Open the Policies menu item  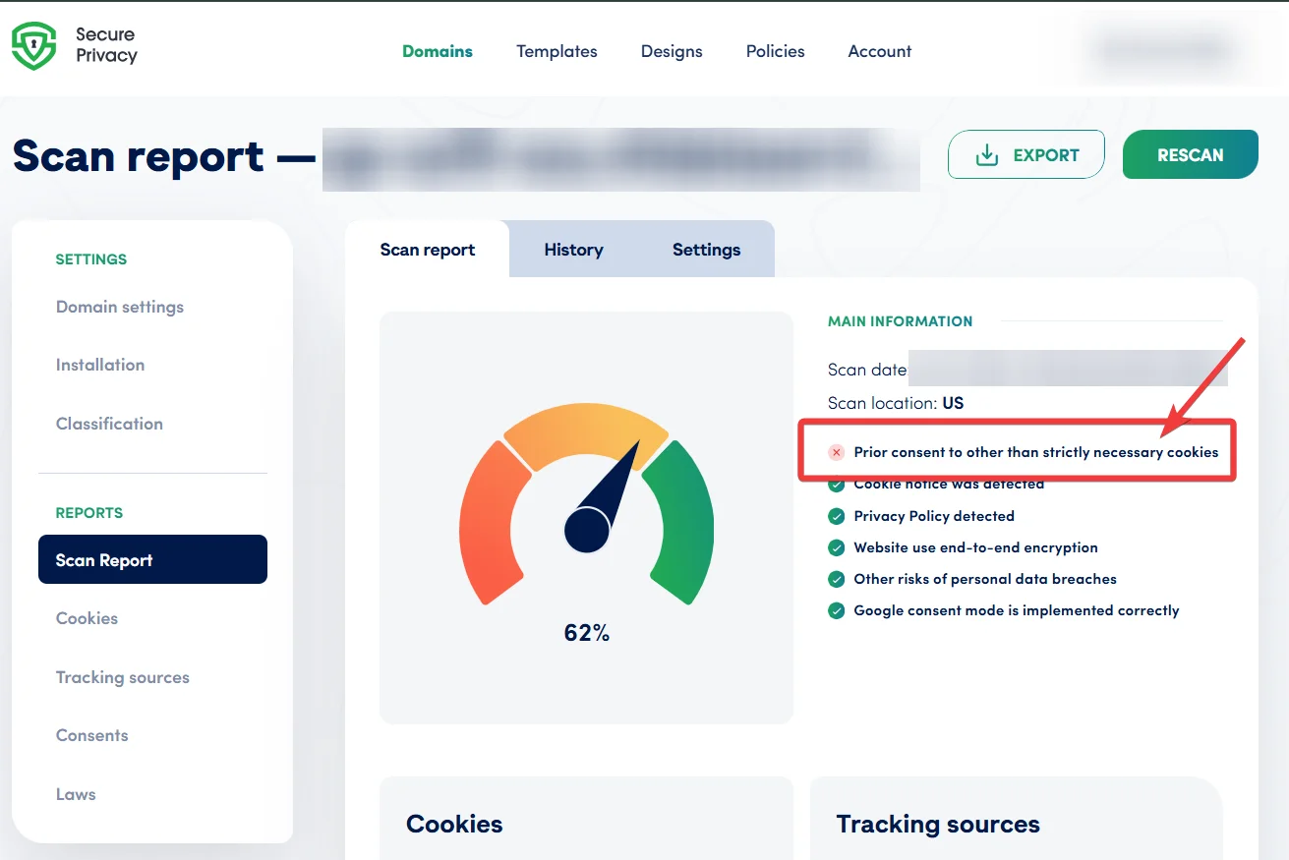pyautogui.click(x=775, y=51)
